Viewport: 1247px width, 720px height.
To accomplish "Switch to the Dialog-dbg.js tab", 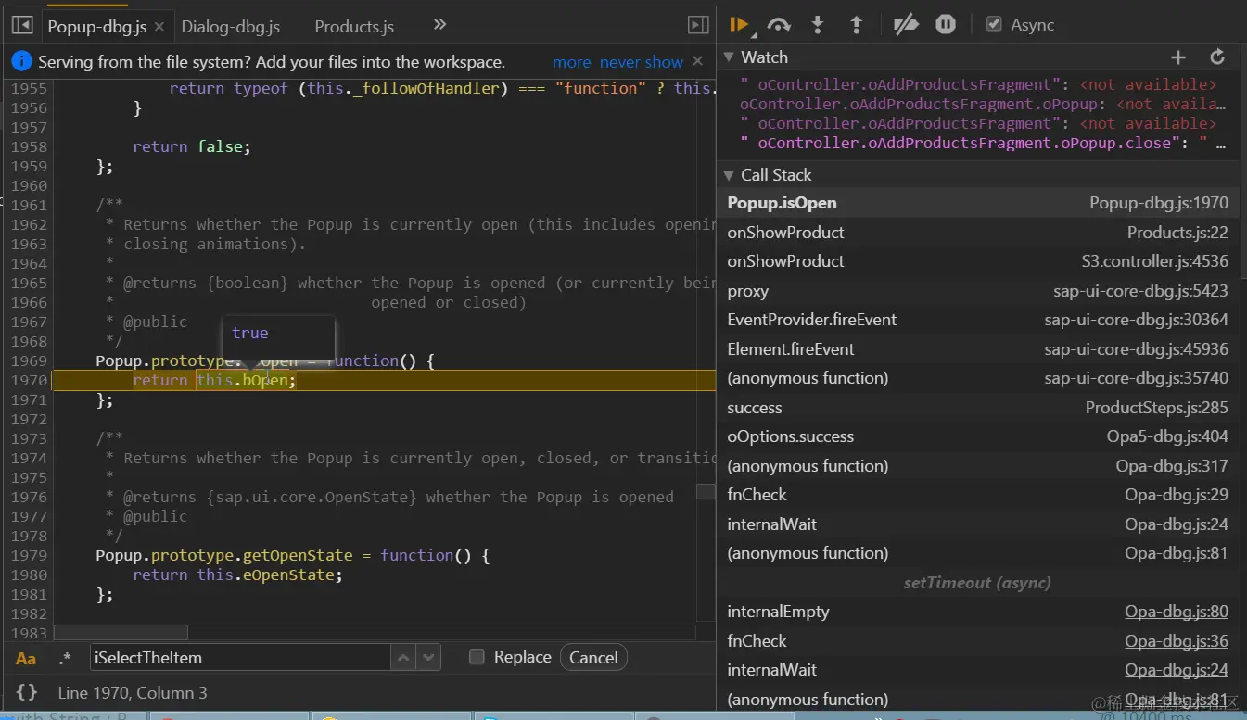I will point(231,27).
